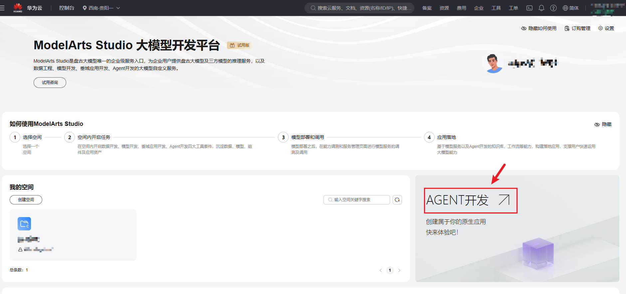
Task: Open the 资源 menu item
Action: [x=444, y=8]
